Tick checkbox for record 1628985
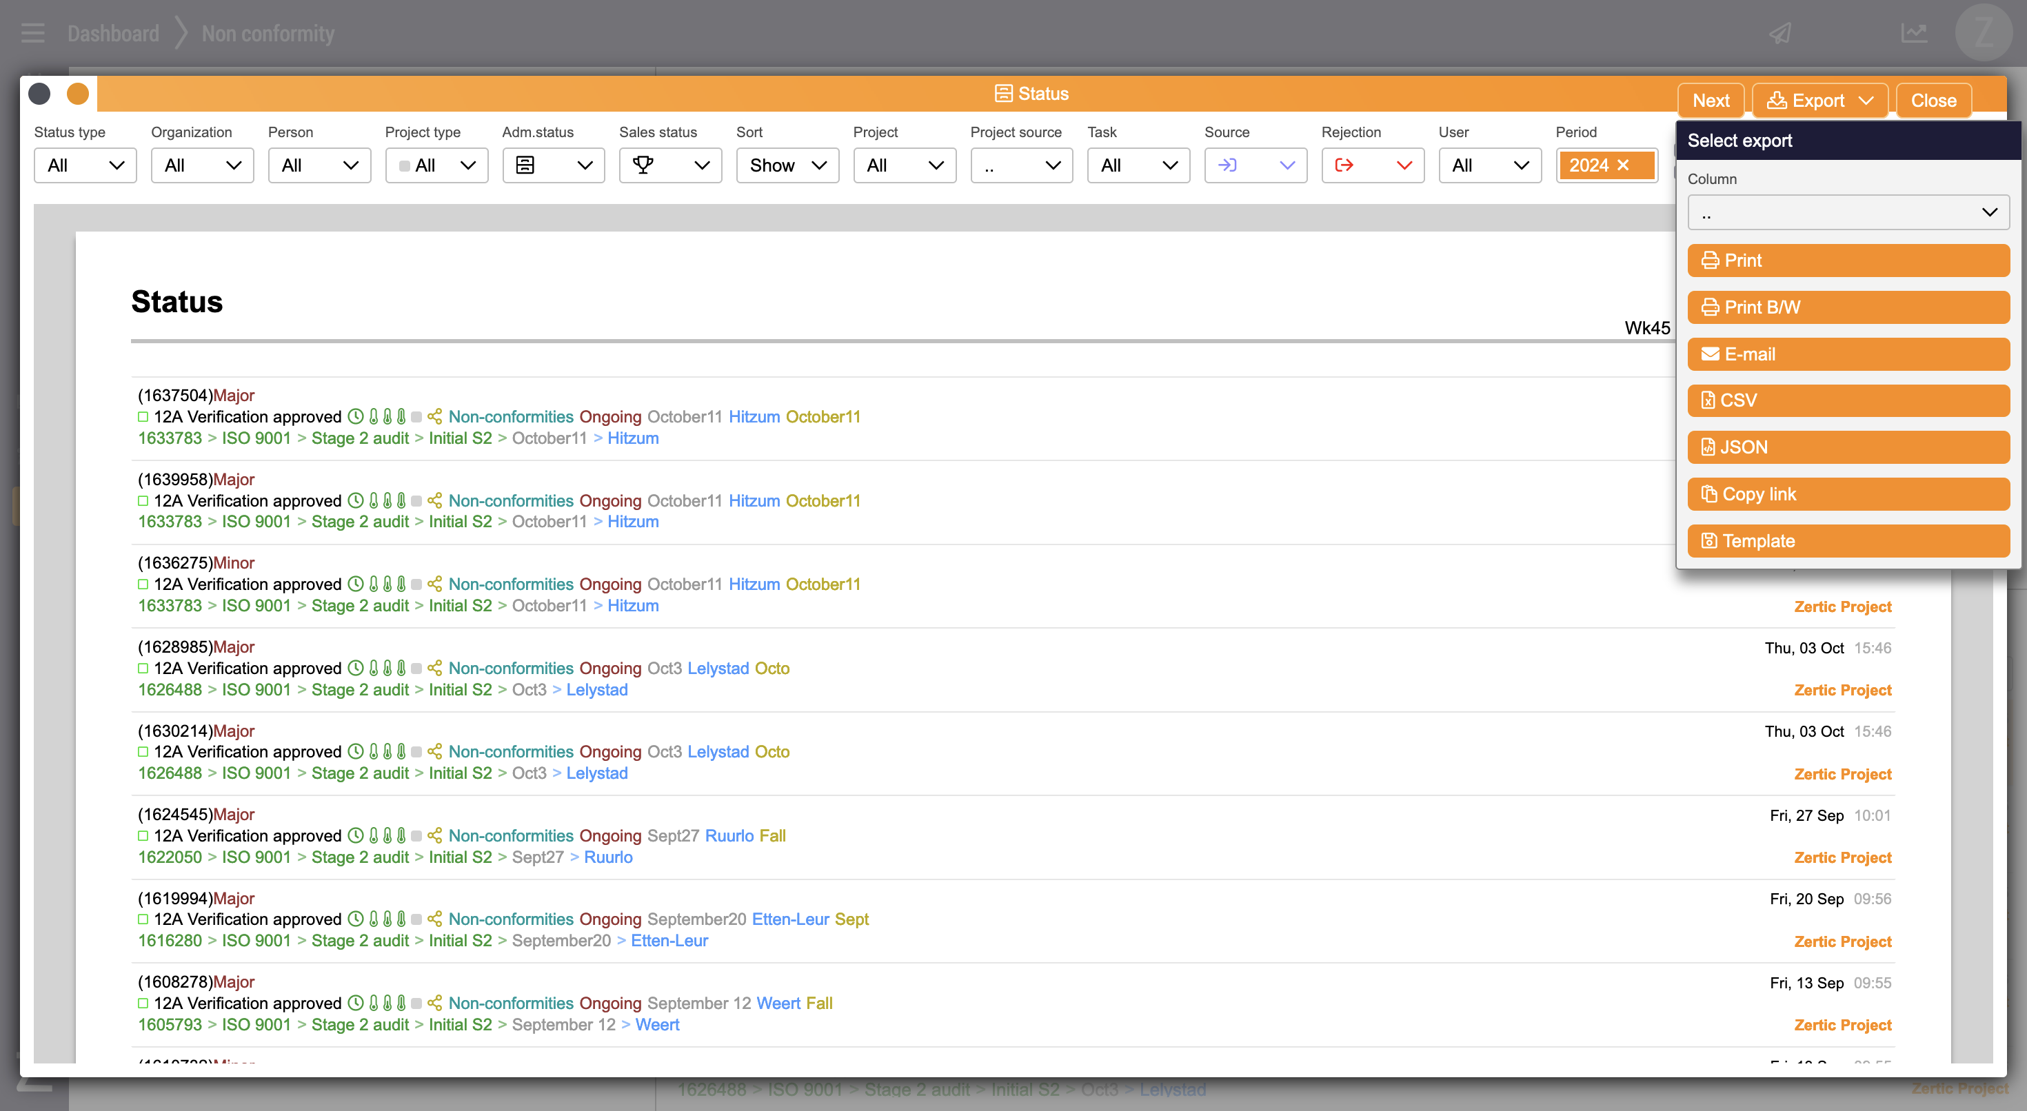The height and width of the screenshot is (1111, 2027). (x=143, y=668)
